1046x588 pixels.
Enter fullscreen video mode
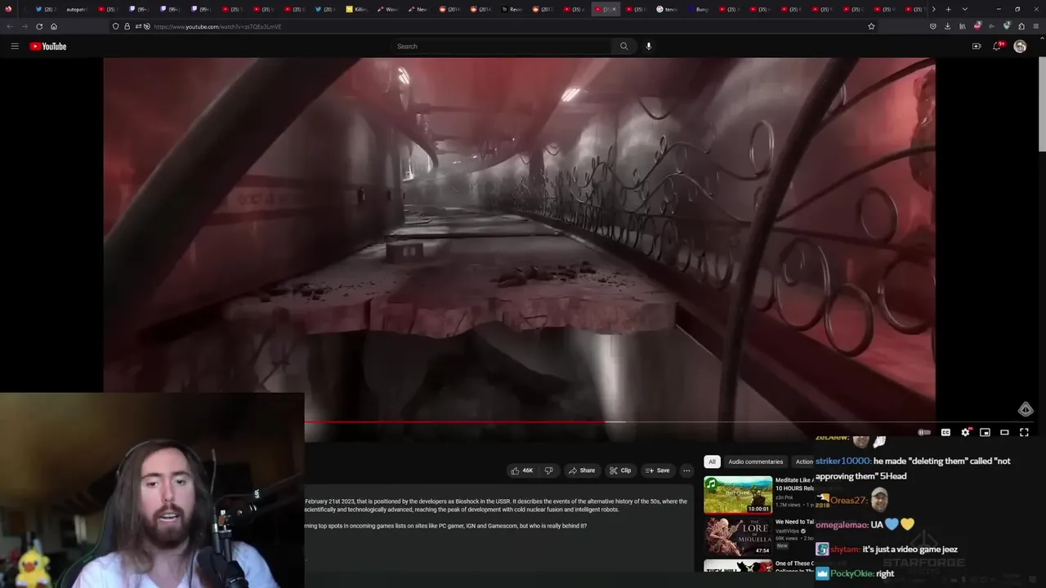coord(1024,432)
